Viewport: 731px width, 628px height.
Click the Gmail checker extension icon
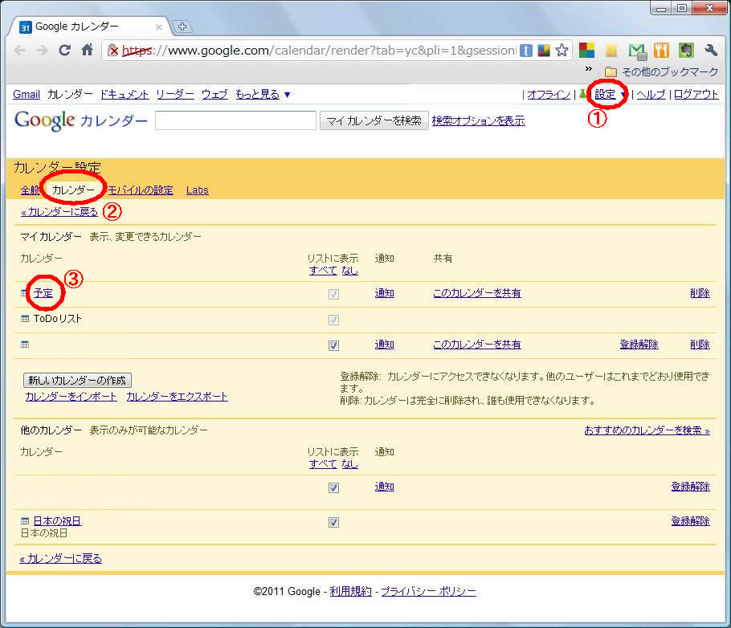click(x=637, y=51)
